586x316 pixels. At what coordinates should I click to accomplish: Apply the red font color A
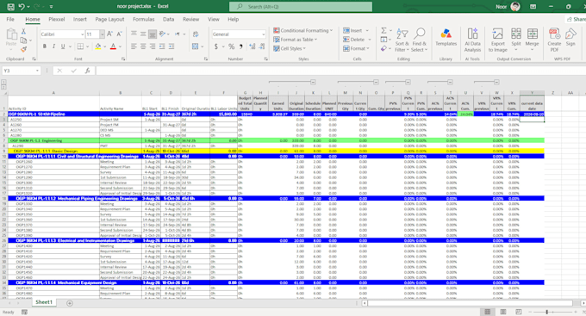(113, 46)
